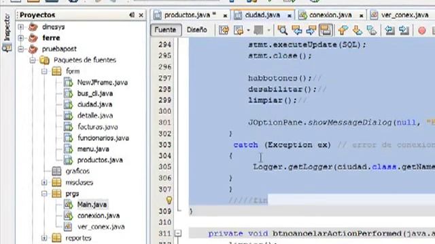The width and height of the screenshot is (435, 244).
Task: Click the Find Next Occurrence icon
Action: pyautogui.click(x=311, y=30)
